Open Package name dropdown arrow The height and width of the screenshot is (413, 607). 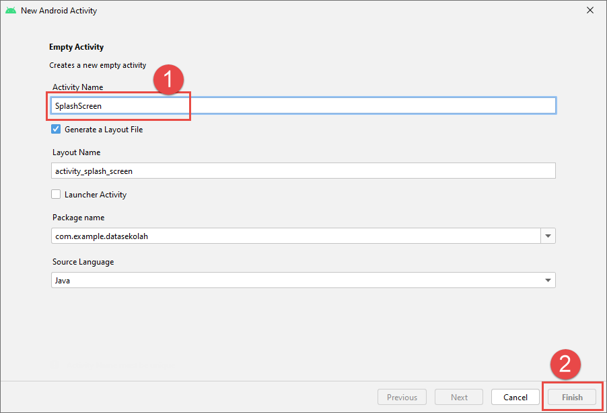[x=548, y=236]
